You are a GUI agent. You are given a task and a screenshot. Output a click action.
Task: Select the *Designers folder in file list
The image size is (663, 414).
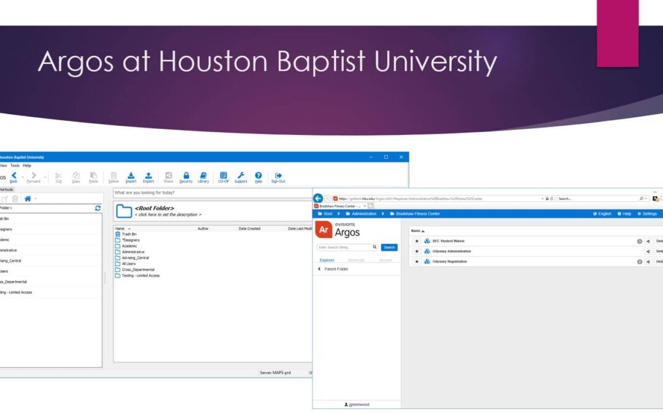[x=127, y=240]
